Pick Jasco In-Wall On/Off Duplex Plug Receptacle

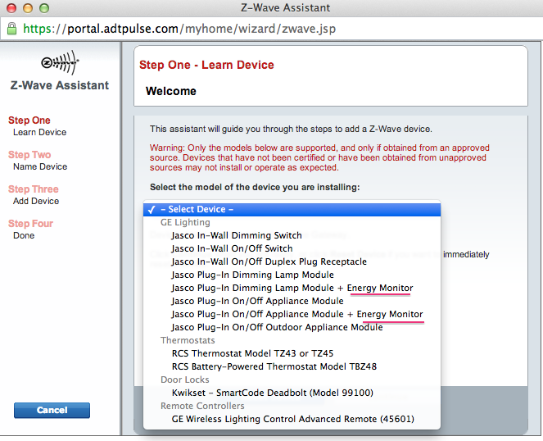click(292, 261)
